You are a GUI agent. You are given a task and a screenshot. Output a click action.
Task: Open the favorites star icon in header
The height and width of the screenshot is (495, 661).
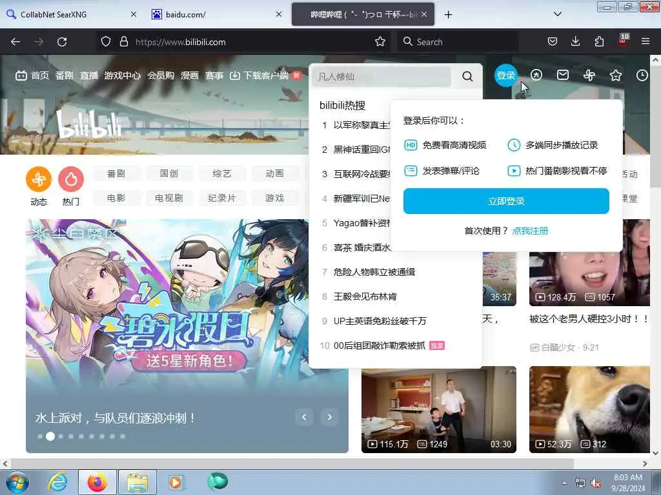615,75
